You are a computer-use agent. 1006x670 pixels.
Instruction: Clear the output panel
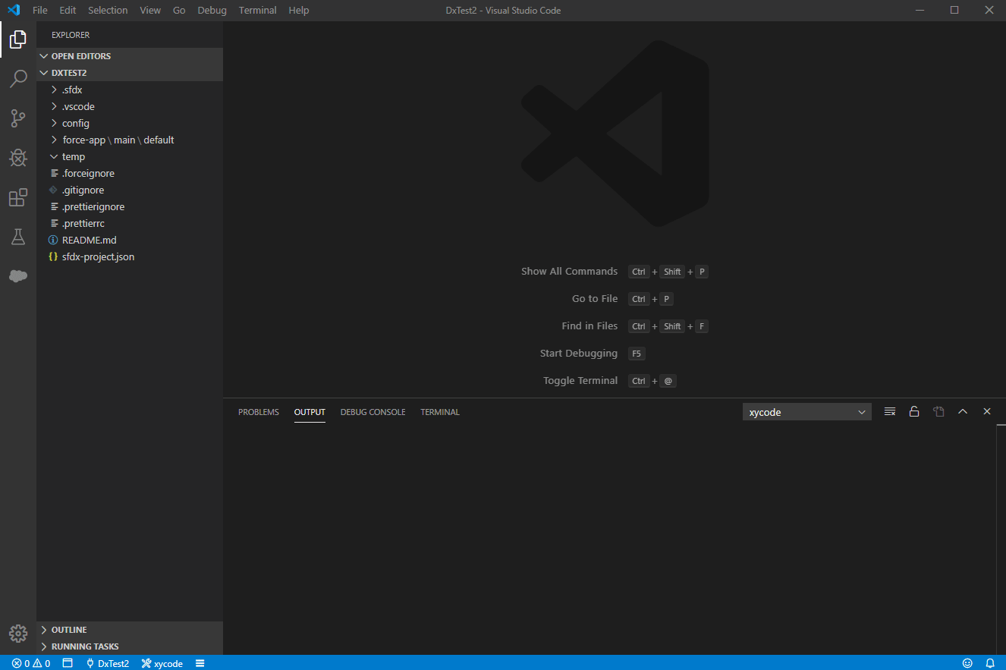890,412
